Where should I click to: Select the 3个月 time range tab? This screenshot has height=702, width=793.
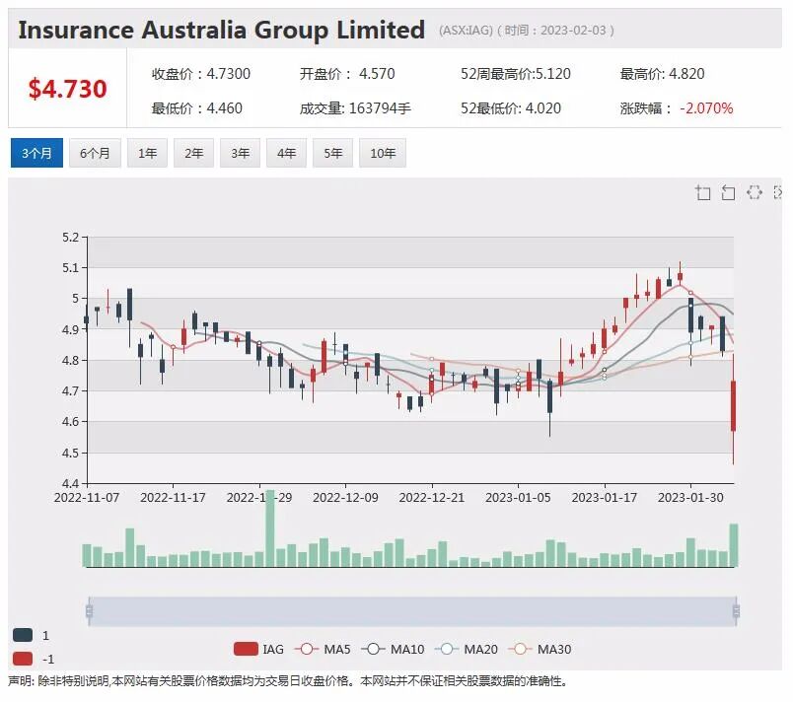(36, 153)
